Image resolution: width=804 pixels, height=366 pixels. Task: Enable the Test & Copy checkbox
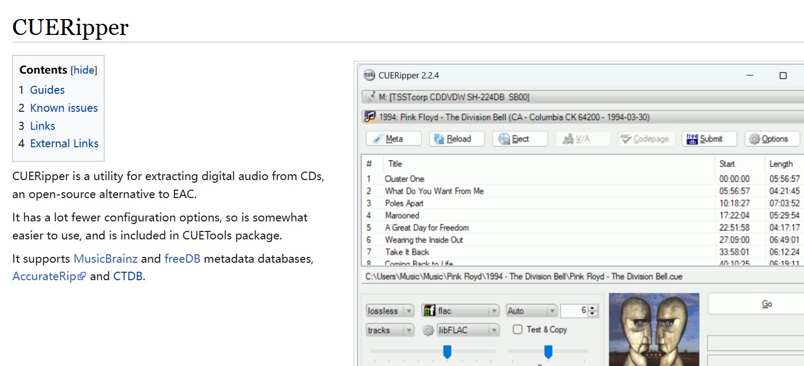(x=518, y=329)
